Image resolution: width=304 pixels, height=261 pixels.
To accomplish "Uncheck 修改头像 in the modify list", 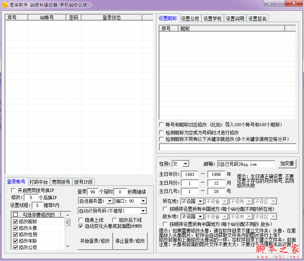I will [x=16, y=228].
